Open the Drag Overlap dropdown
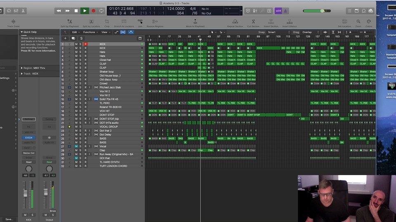396x222 pixels. [x=310, y=32]
